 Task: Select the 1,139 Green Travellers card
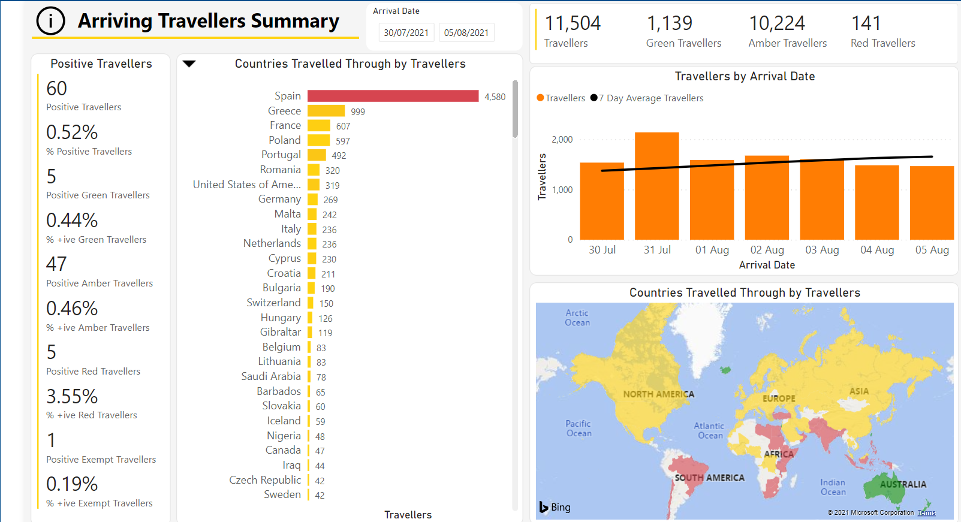coord(683,31)
